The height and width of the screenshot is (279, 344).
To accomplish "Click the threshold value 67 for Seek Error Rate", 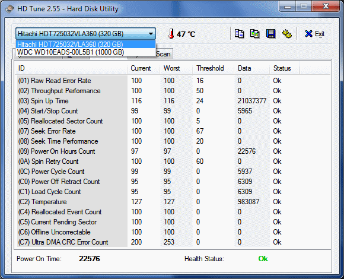I will [200, 131].
